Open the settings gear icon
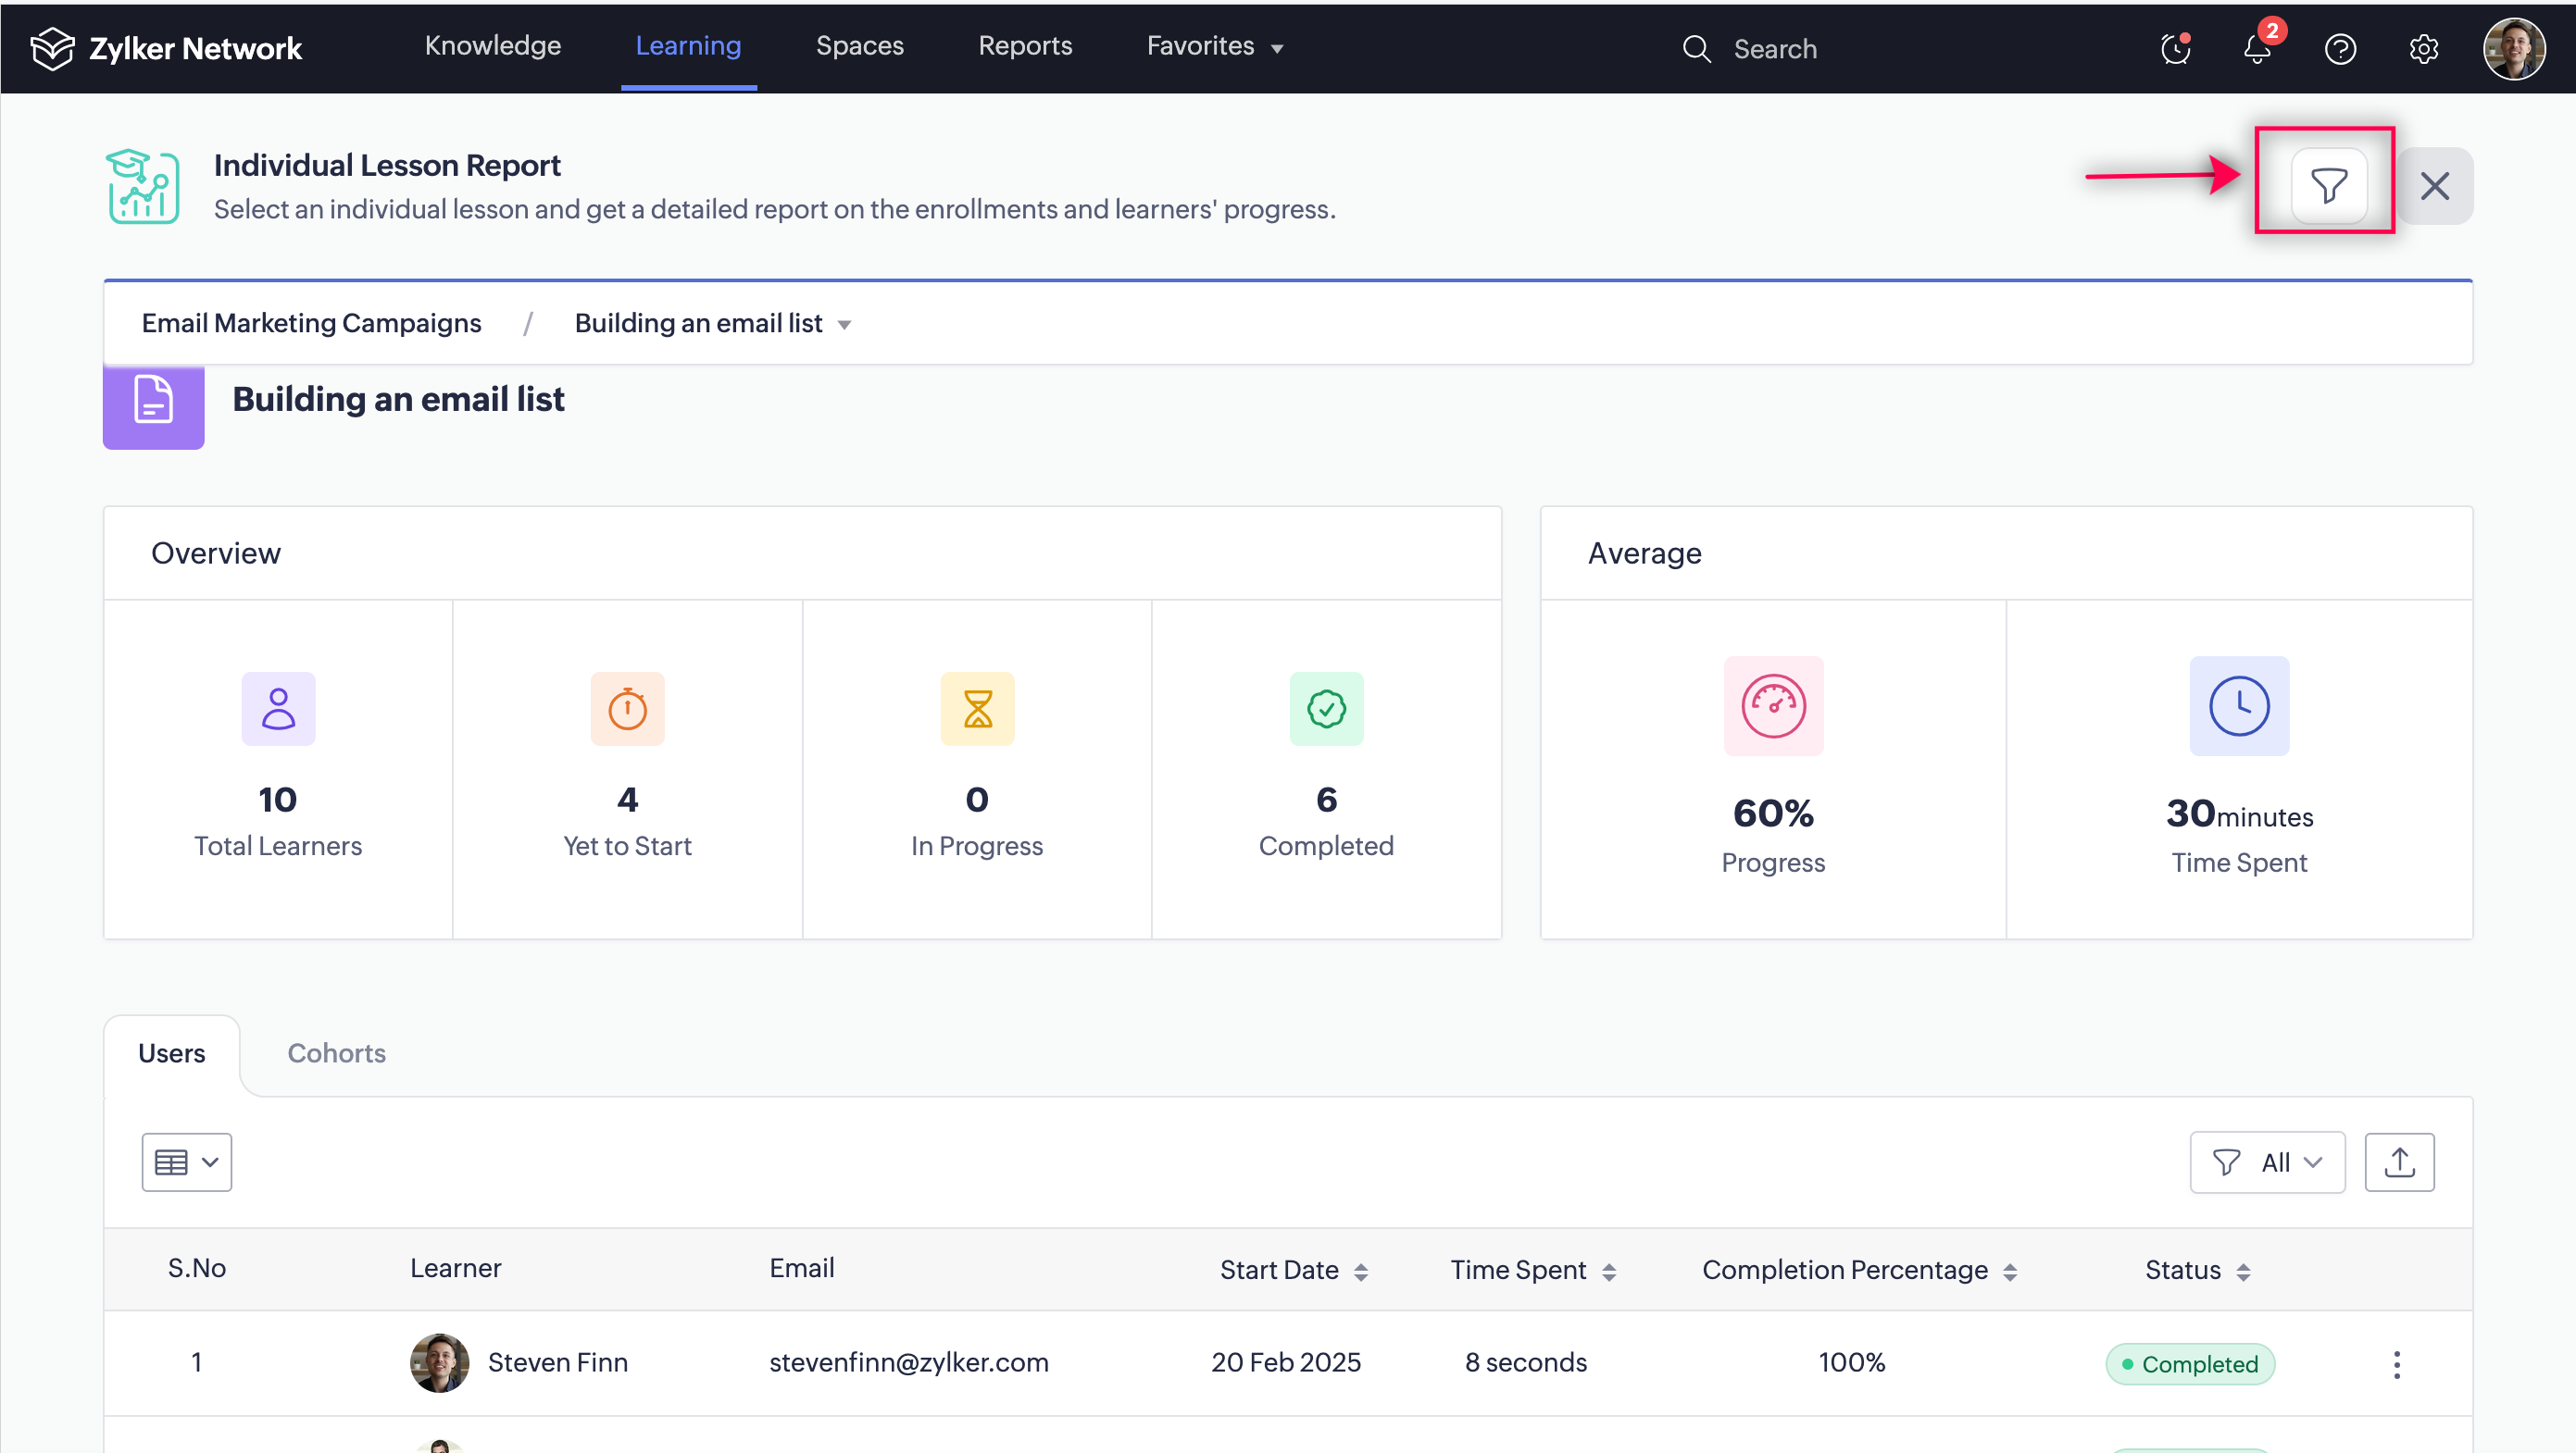2576x1453 pixels. (x=2423, y=48)
